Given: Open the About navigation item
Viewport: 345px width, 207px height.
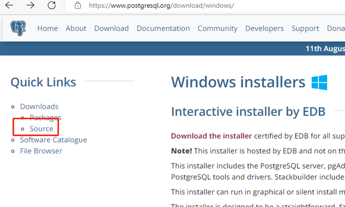Looking at the screenshot, I should (x=76, y=28).
